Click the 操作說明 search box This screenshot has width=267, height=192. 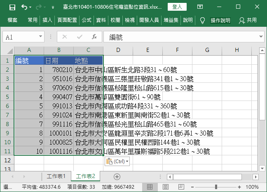click(x=220, y=21)
